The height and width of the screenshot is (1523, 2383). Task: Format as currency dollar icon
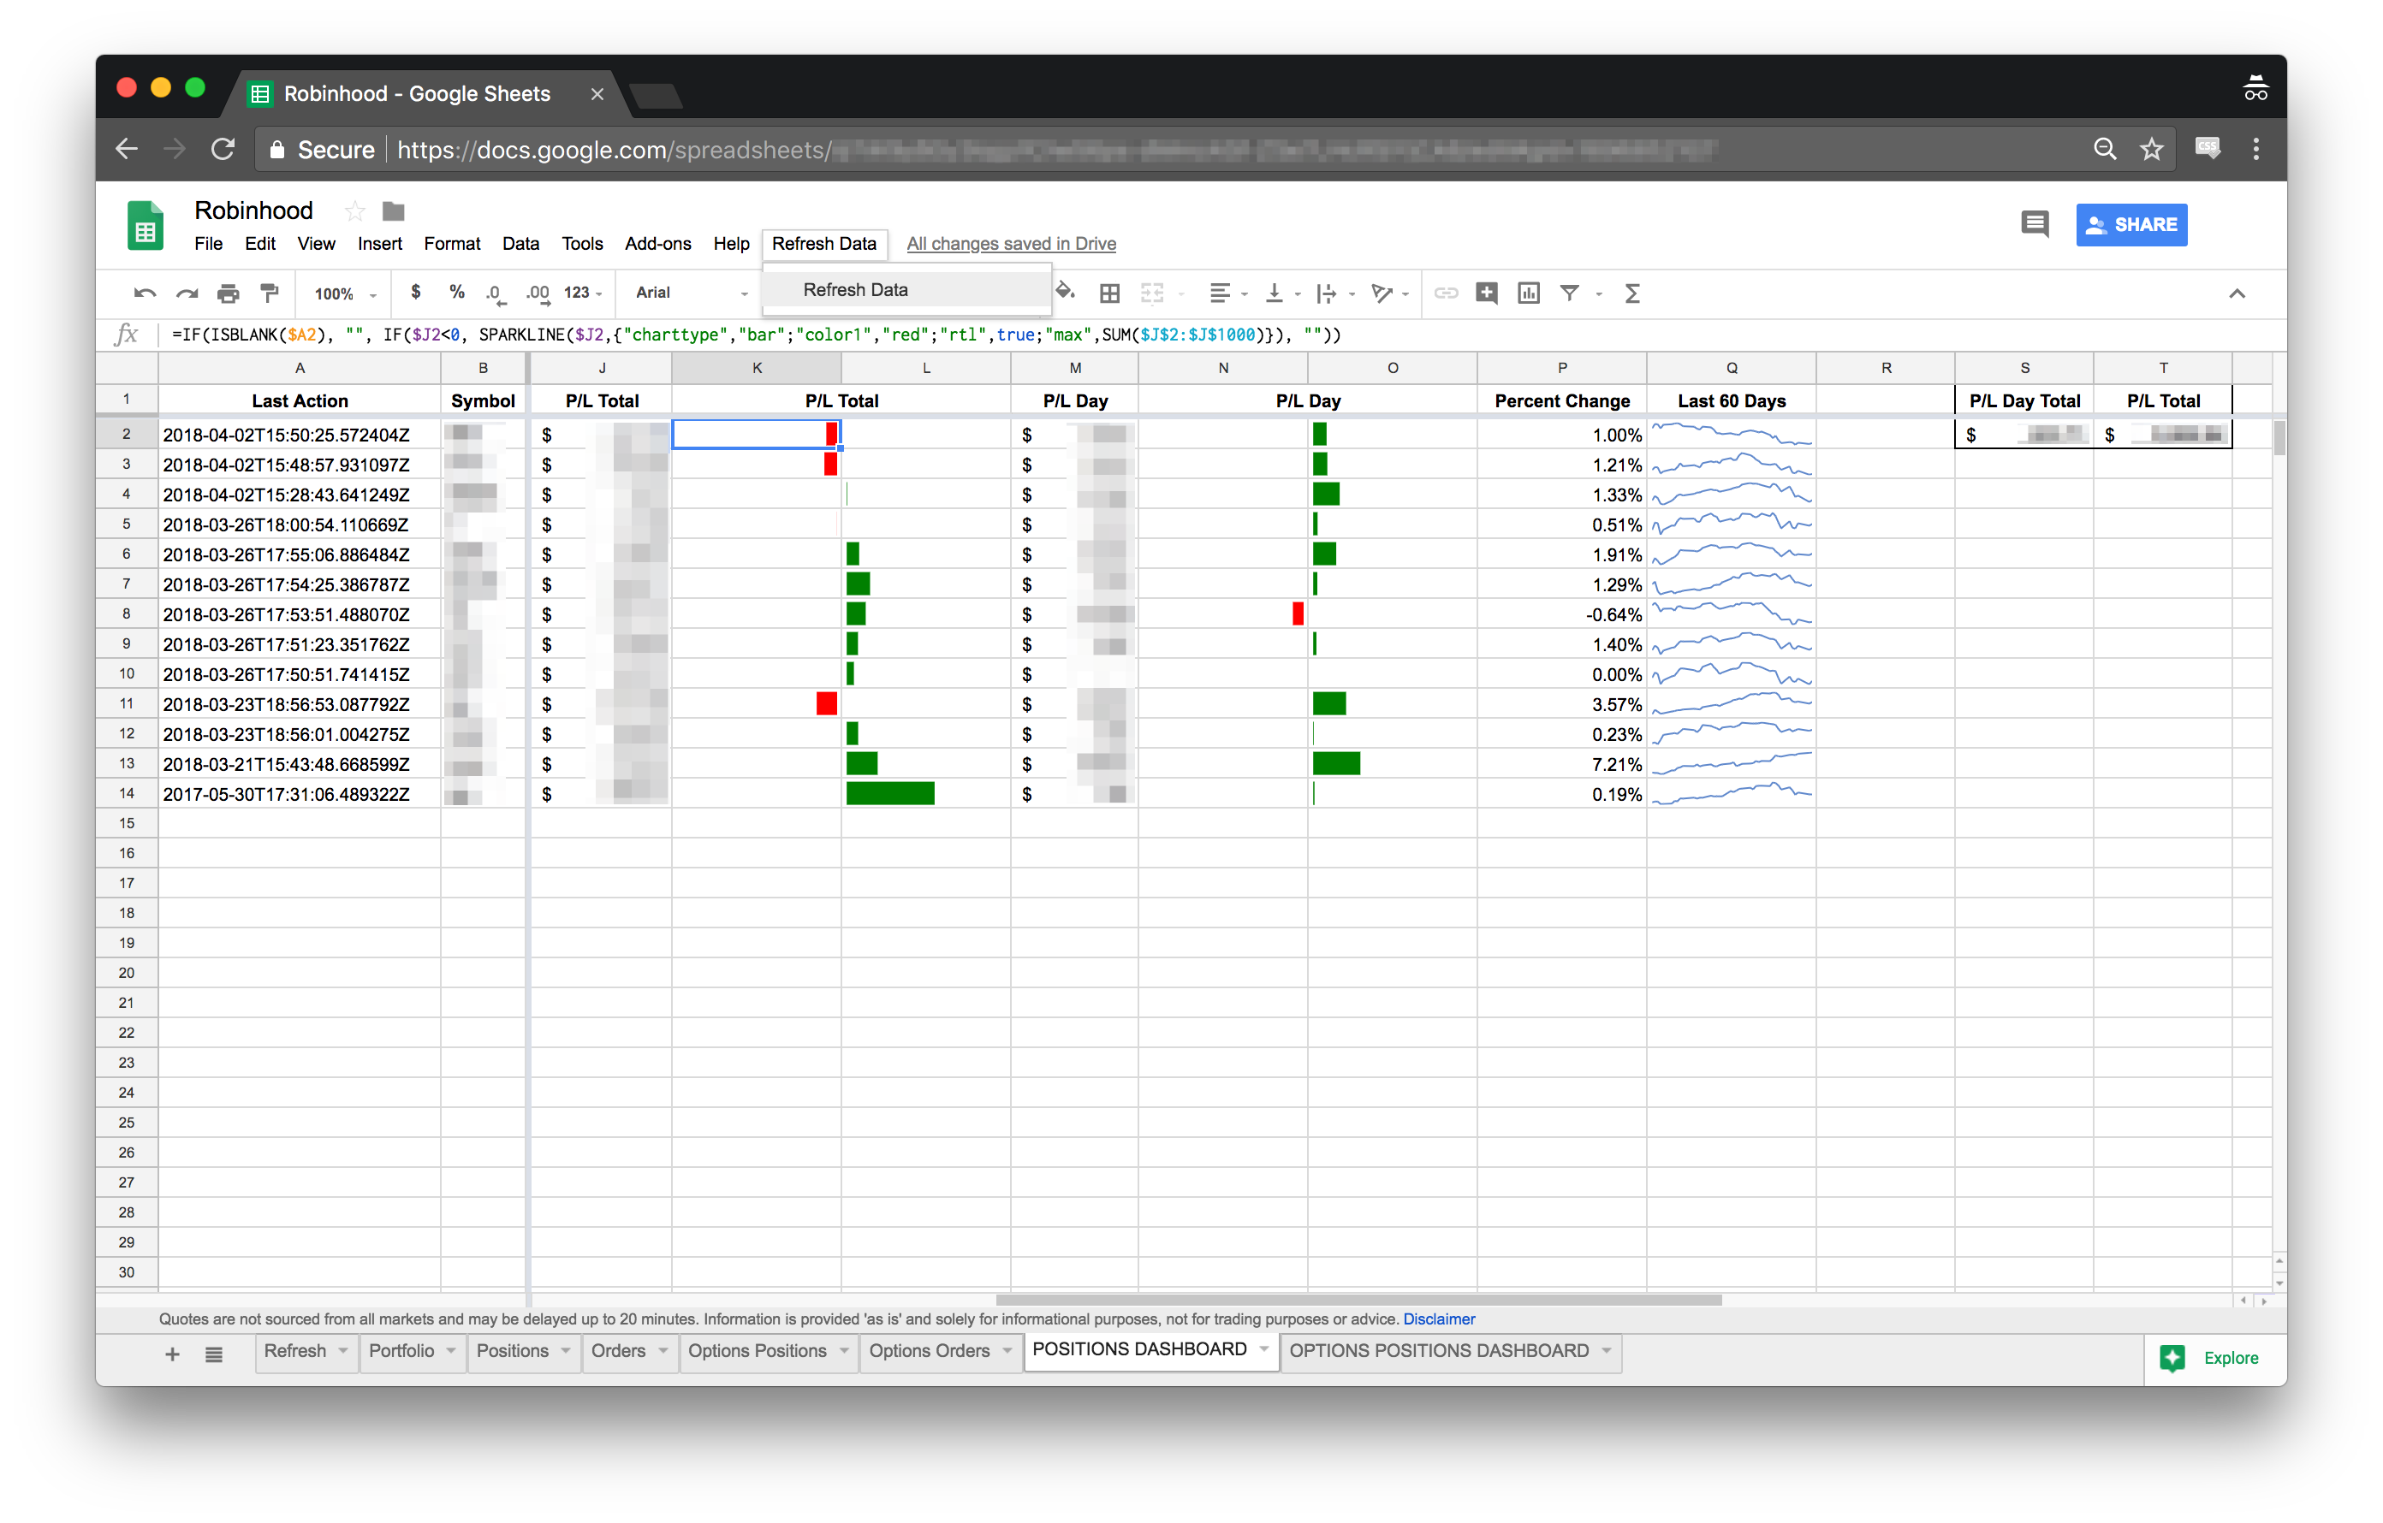coord(416,293)
